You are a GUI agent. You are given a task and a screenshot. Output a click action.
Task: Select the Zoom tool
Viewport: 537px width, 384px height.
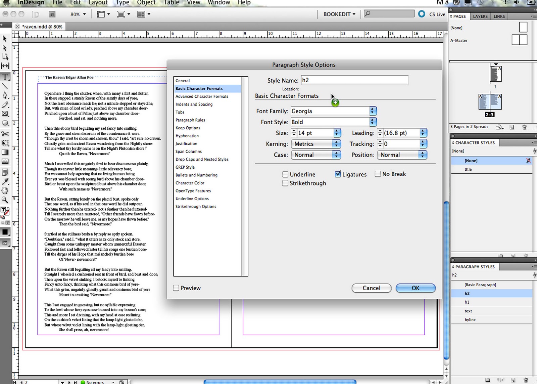5,200
